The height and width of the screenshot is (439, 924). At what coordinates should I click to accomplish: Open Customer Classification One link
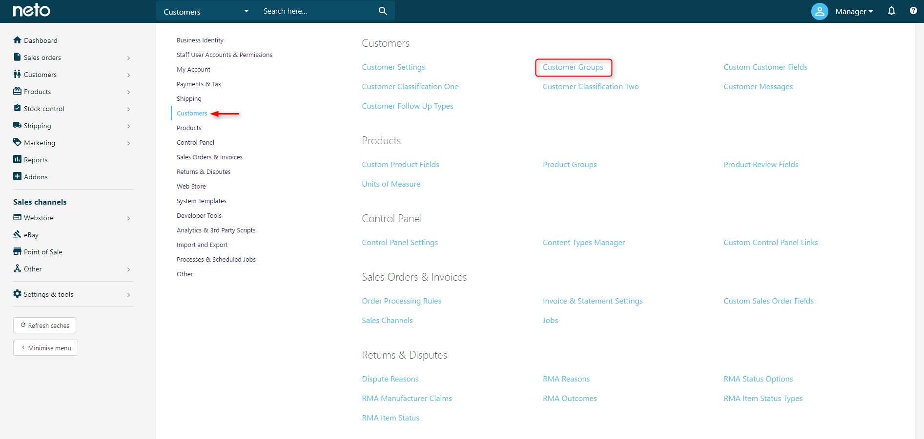(x=410, y=87)
